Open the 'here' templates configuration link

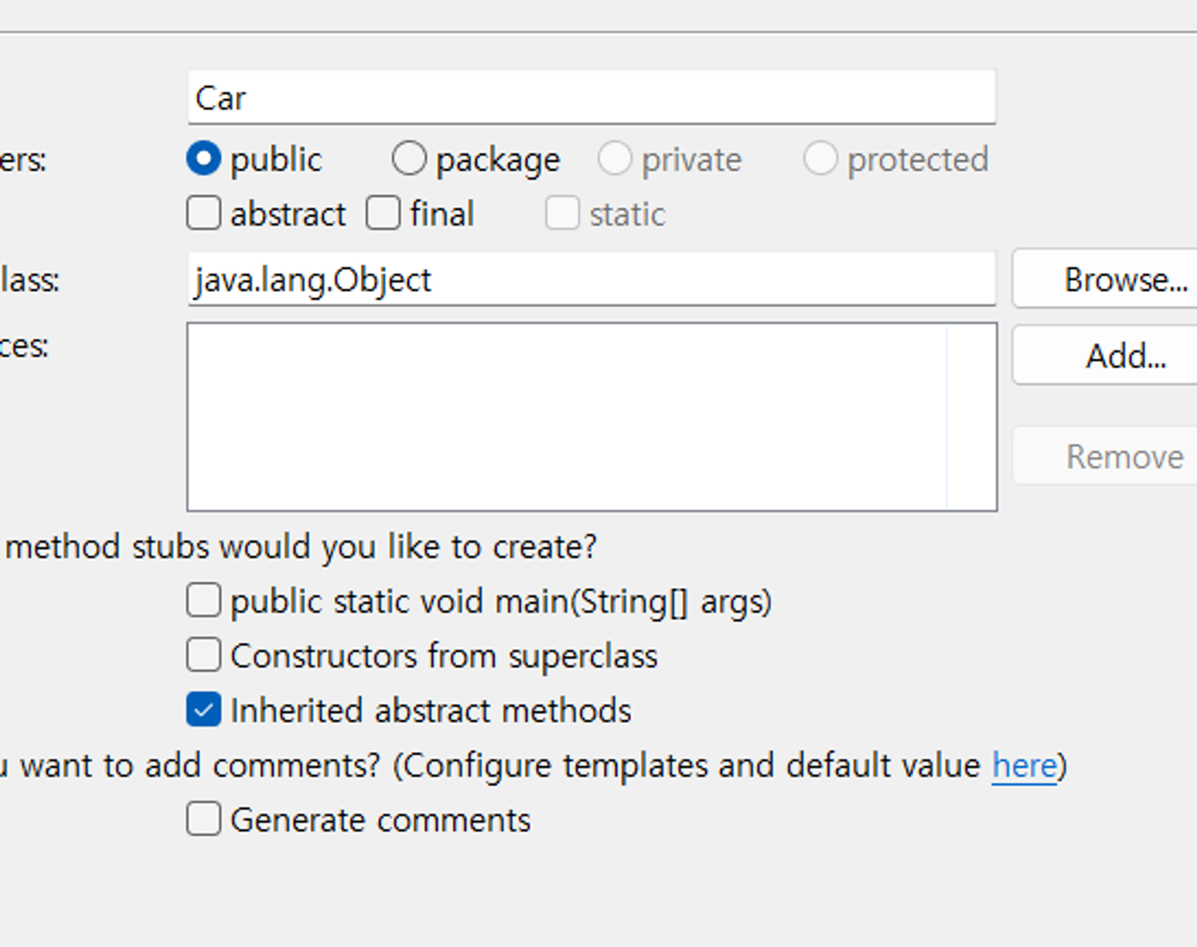1024,766
